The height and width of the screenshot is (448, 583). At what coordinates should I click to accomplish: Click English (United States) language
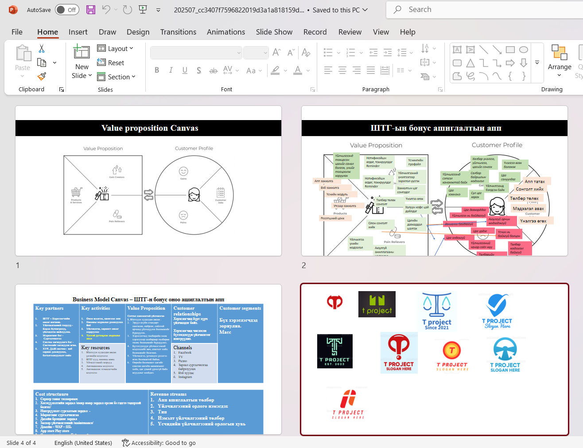pos(83,443)
